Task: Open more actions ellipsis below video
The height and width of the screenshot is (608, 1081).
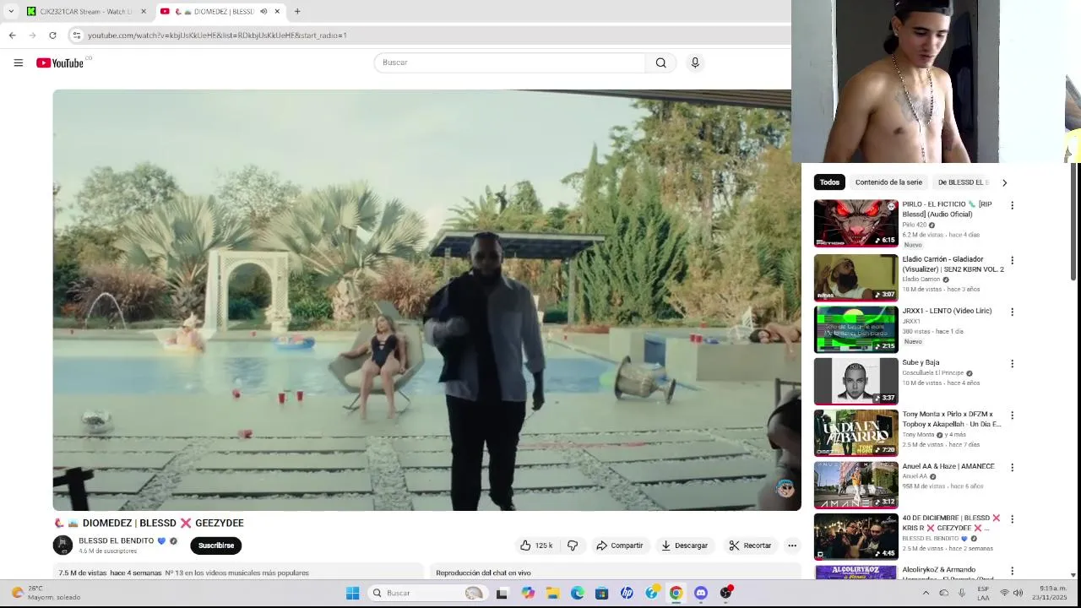Action: tap(792, 546)
